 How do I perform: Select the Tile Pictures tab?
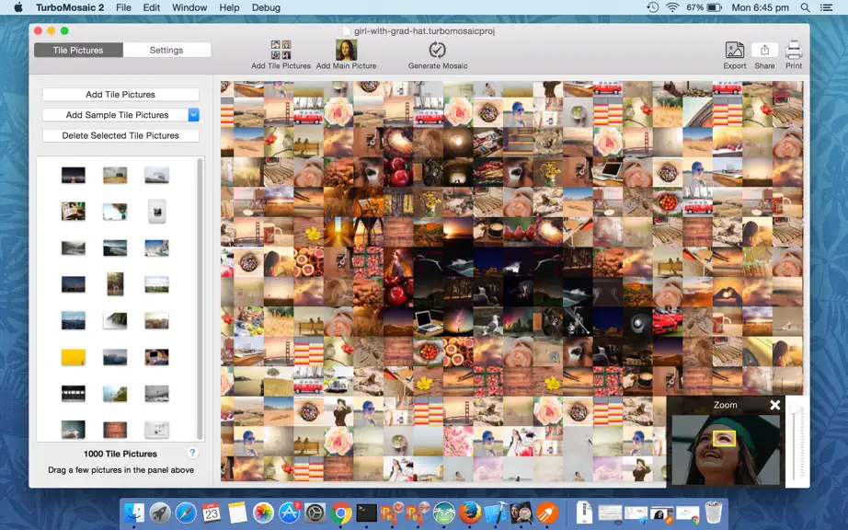pyautogui.click(x=78, y=50)
